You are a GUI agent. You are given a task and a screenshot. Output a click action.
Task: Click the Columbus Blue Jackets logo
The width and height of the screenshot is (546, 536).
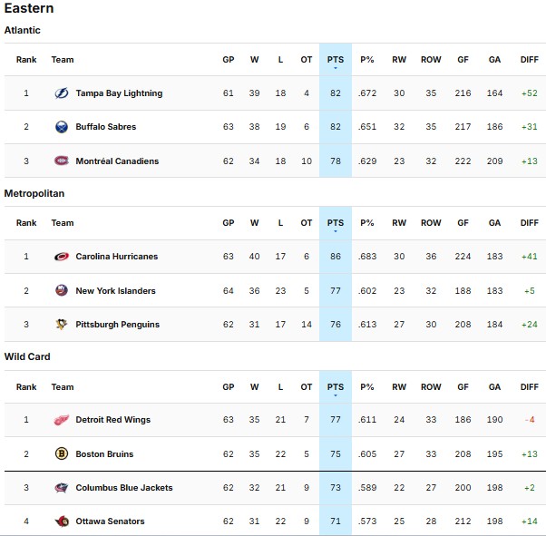pos(62,488)
